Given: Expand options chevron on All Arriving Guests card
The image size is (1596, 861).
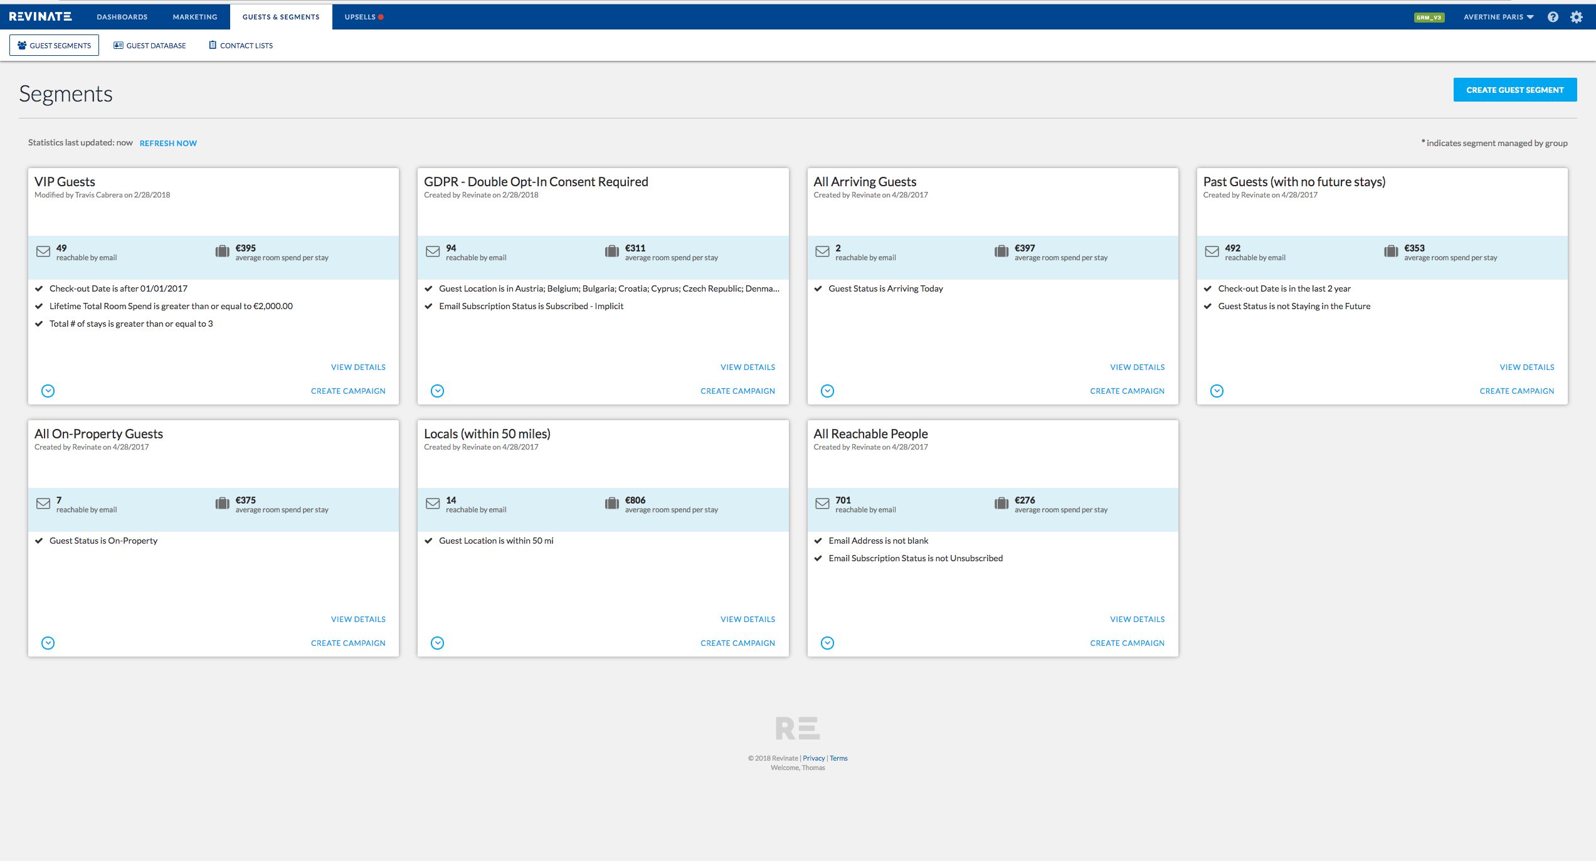Looking at the screenshot, I should click(828, 391).
